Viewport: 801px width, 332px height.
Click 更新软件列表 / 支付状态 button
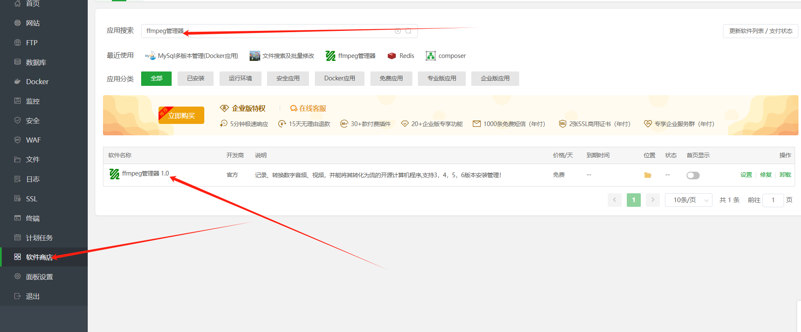click(760, 31)
